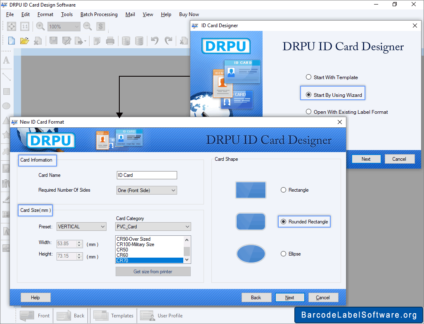Open the Edit menu
The image size is (424, 324).
(26, 14)
